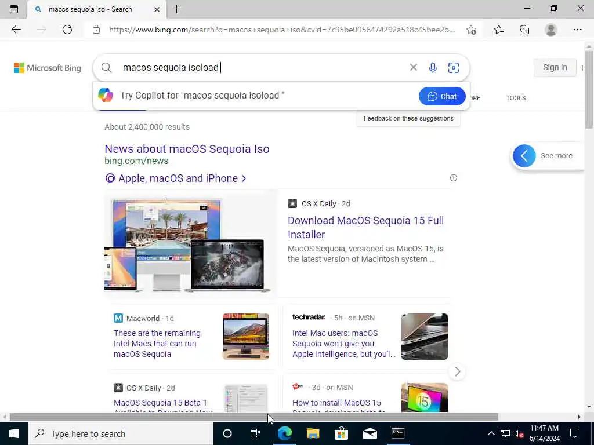594x445 pixels.
Task: Close the macos sequoia iso search tab
Action: (157, 9)
